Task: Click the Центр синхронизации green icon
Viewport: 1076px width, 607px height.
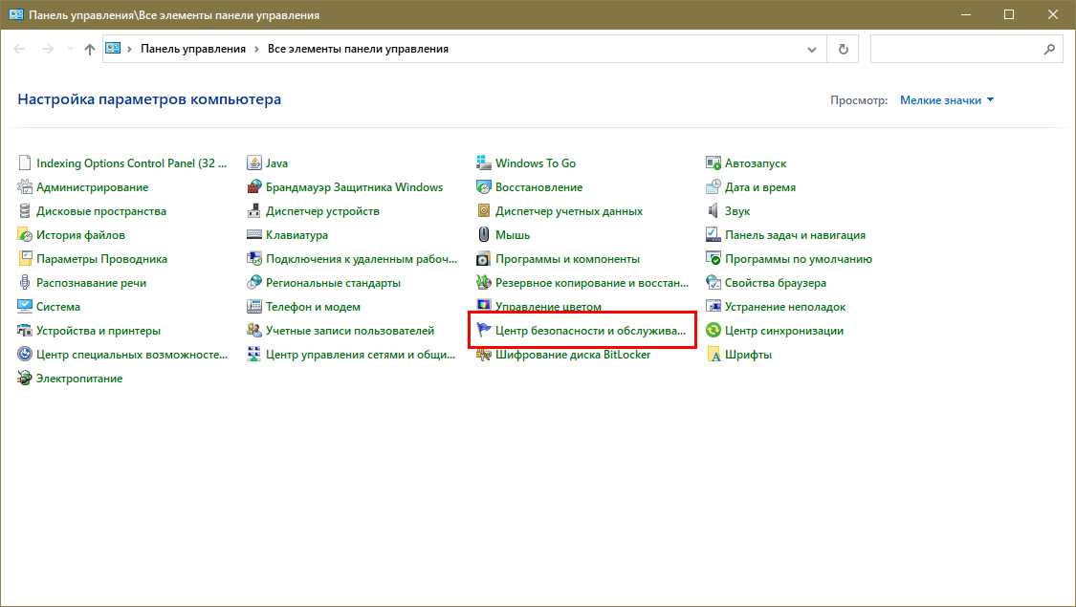Action: pos(714,331)
